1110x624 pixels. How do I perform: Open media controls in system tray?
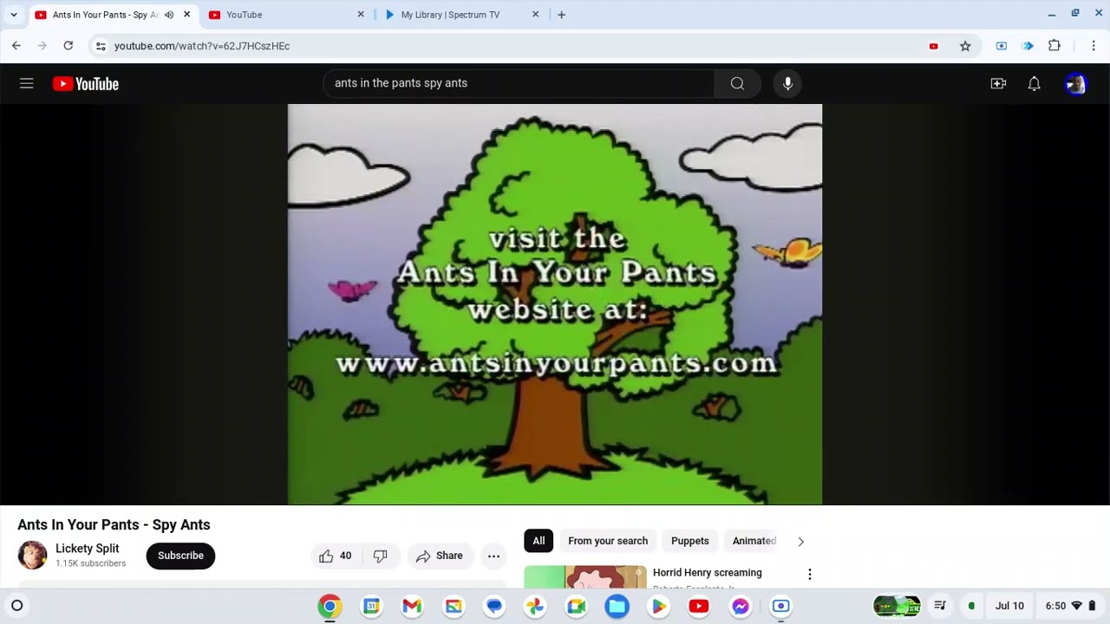pyautogui.click(x=940, y=606)
